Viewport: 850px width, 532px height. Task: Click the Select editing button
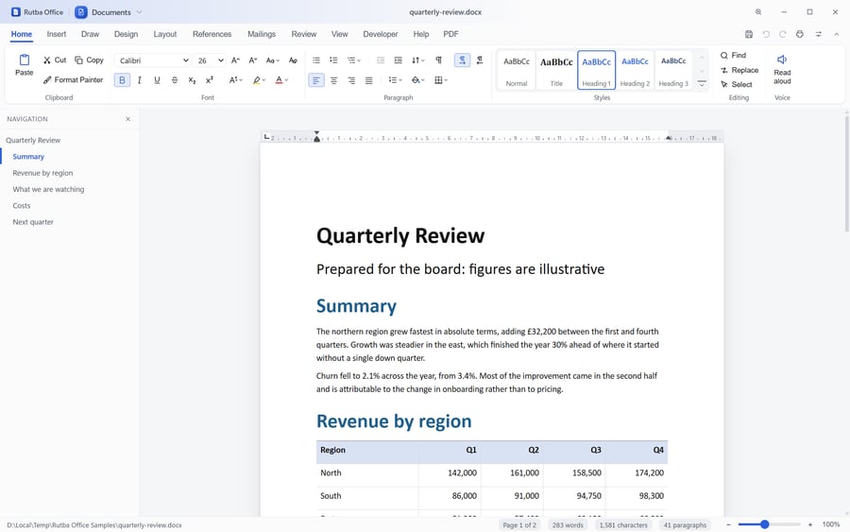(736, 85)
